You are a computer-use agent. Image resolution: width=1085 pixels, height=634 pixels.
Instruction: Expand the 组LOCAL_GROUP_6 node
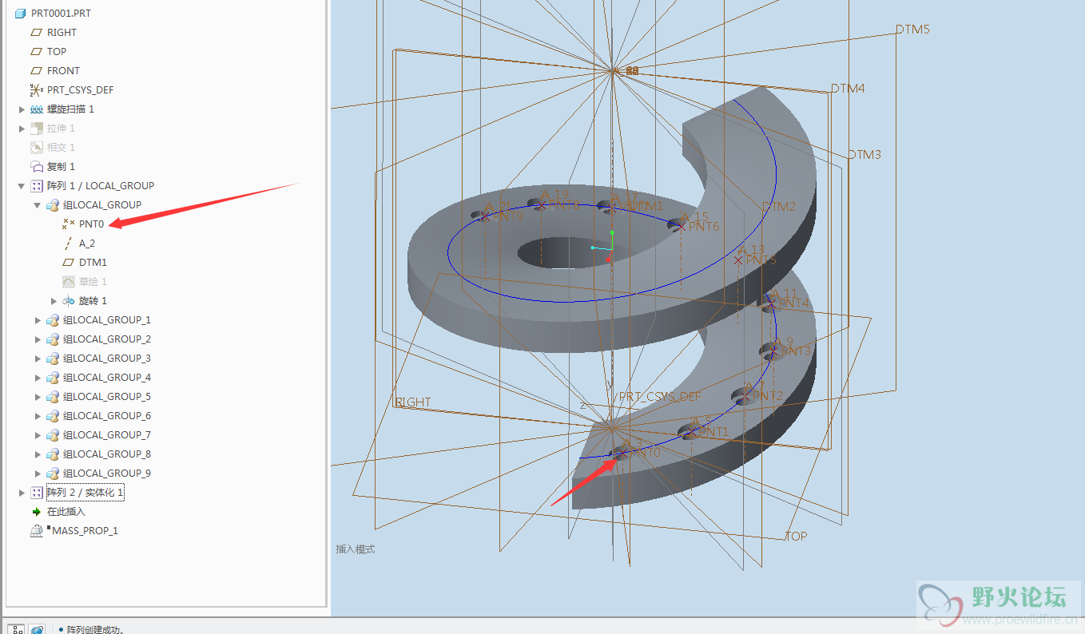[38, 416]
